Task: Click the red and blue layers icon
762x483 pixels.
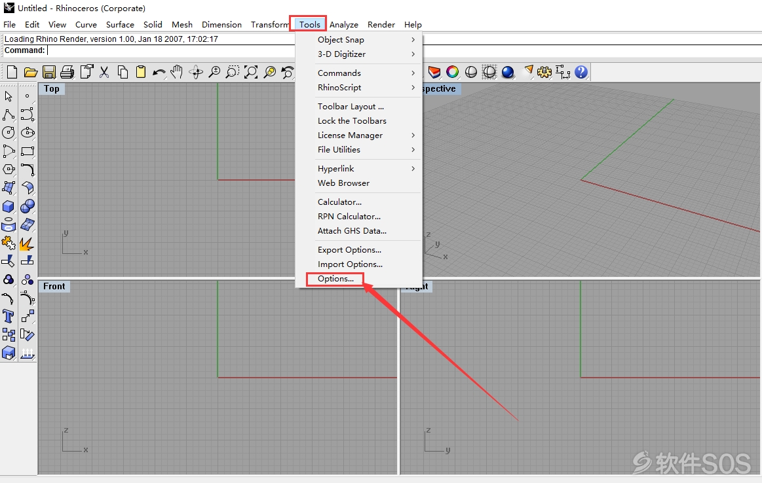Action: (x=434, y=73)
